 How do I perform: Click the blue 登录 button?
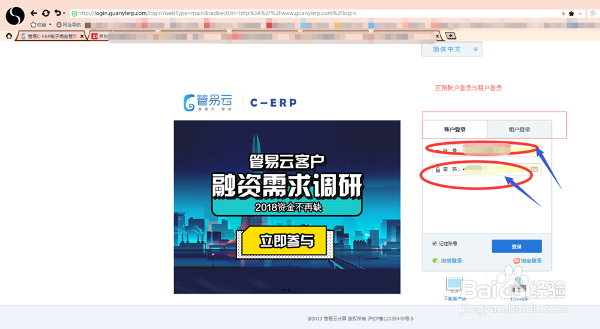[x=517, y=246]
